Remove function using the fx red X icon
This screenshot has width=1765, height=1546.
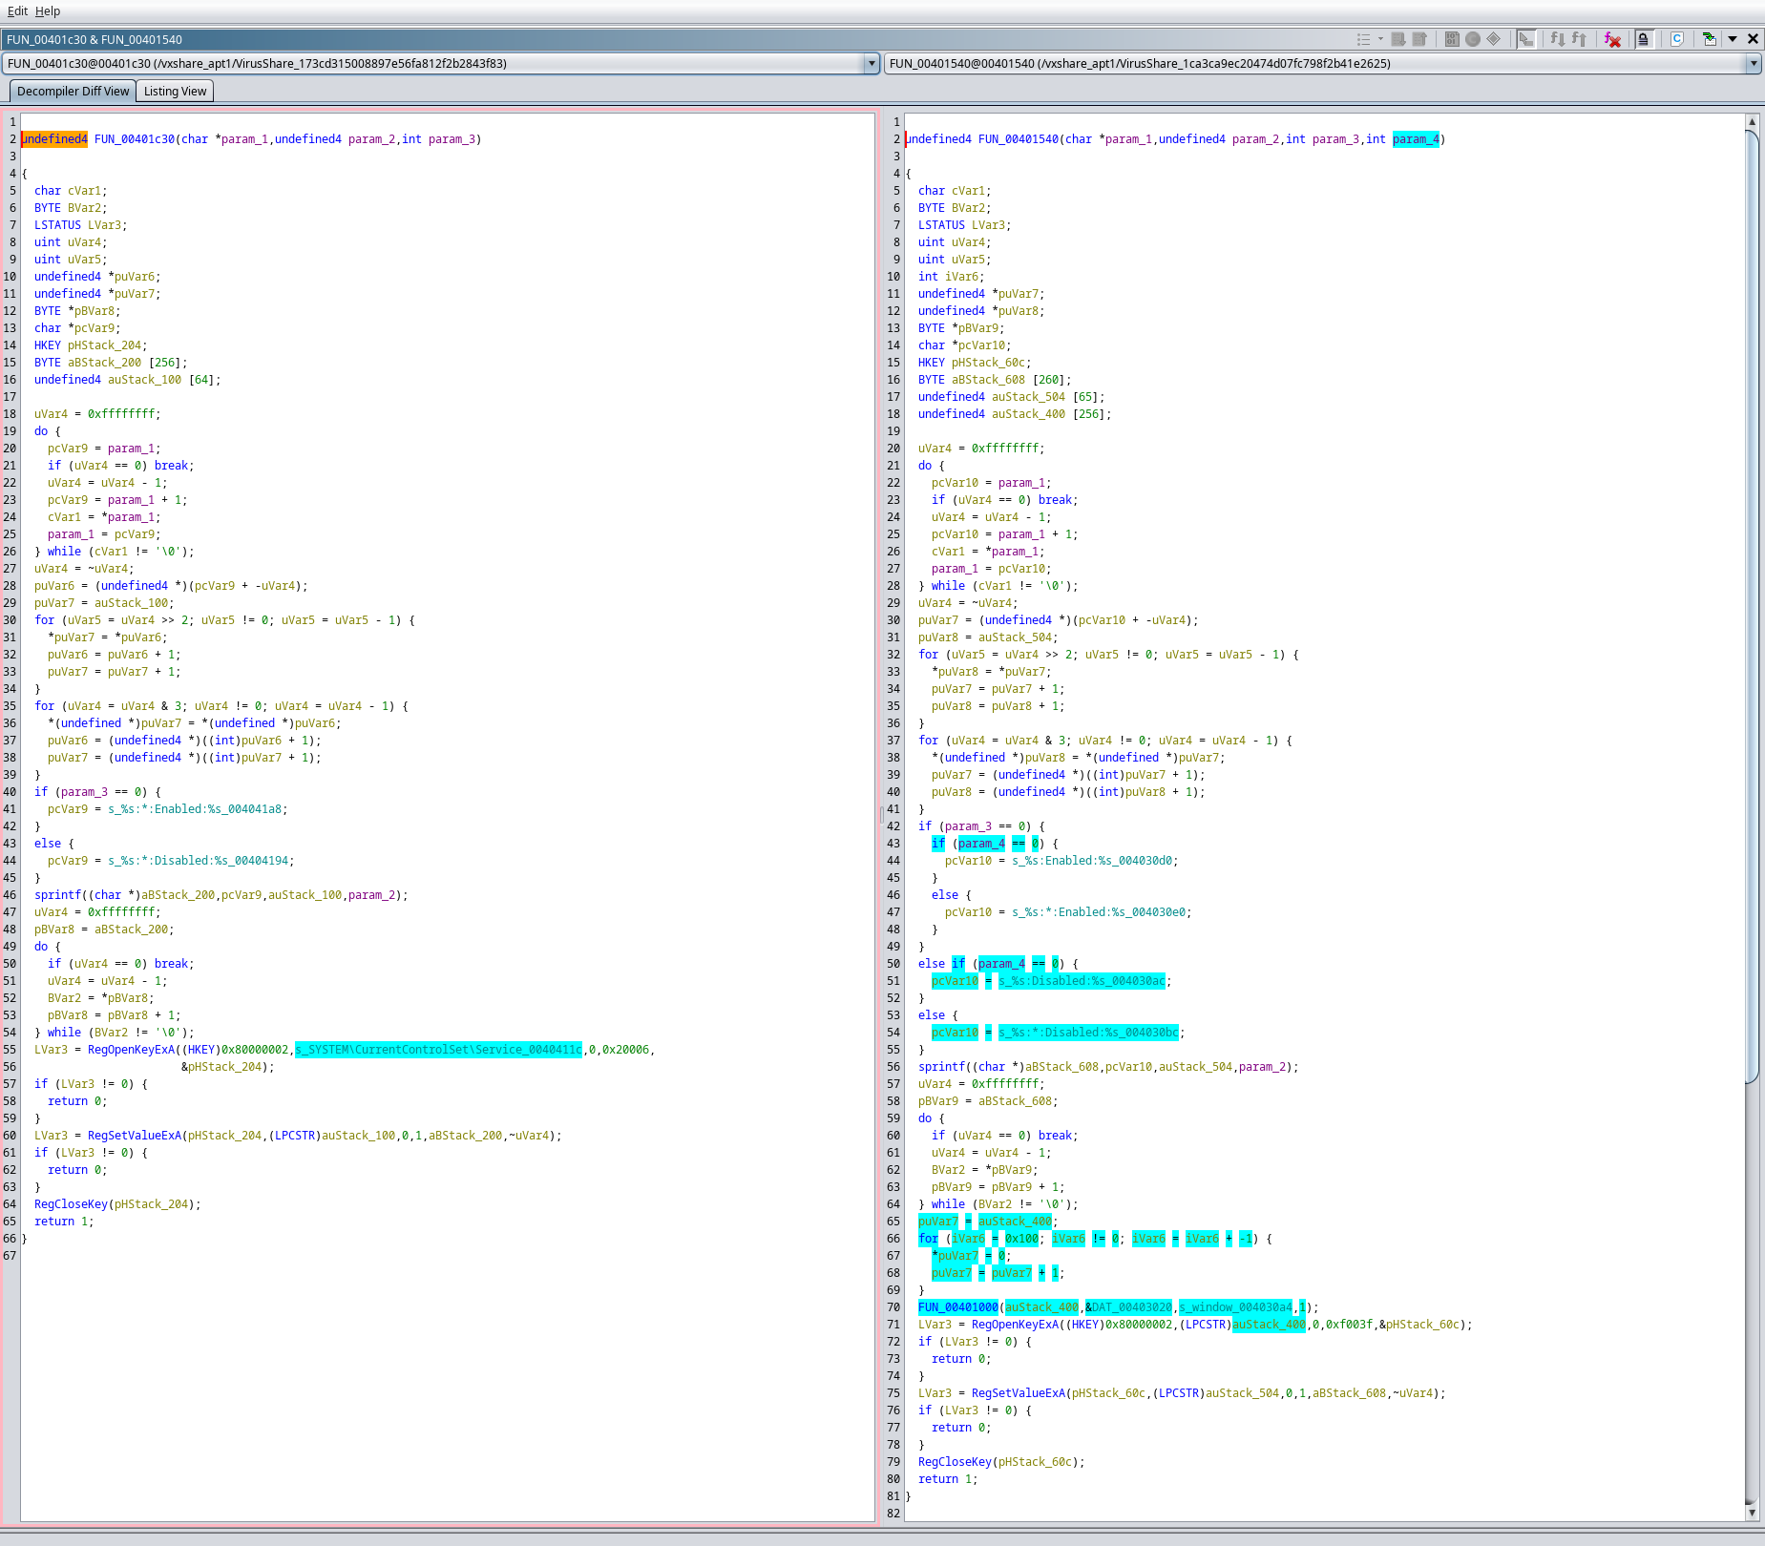(x=1612, y=39)
